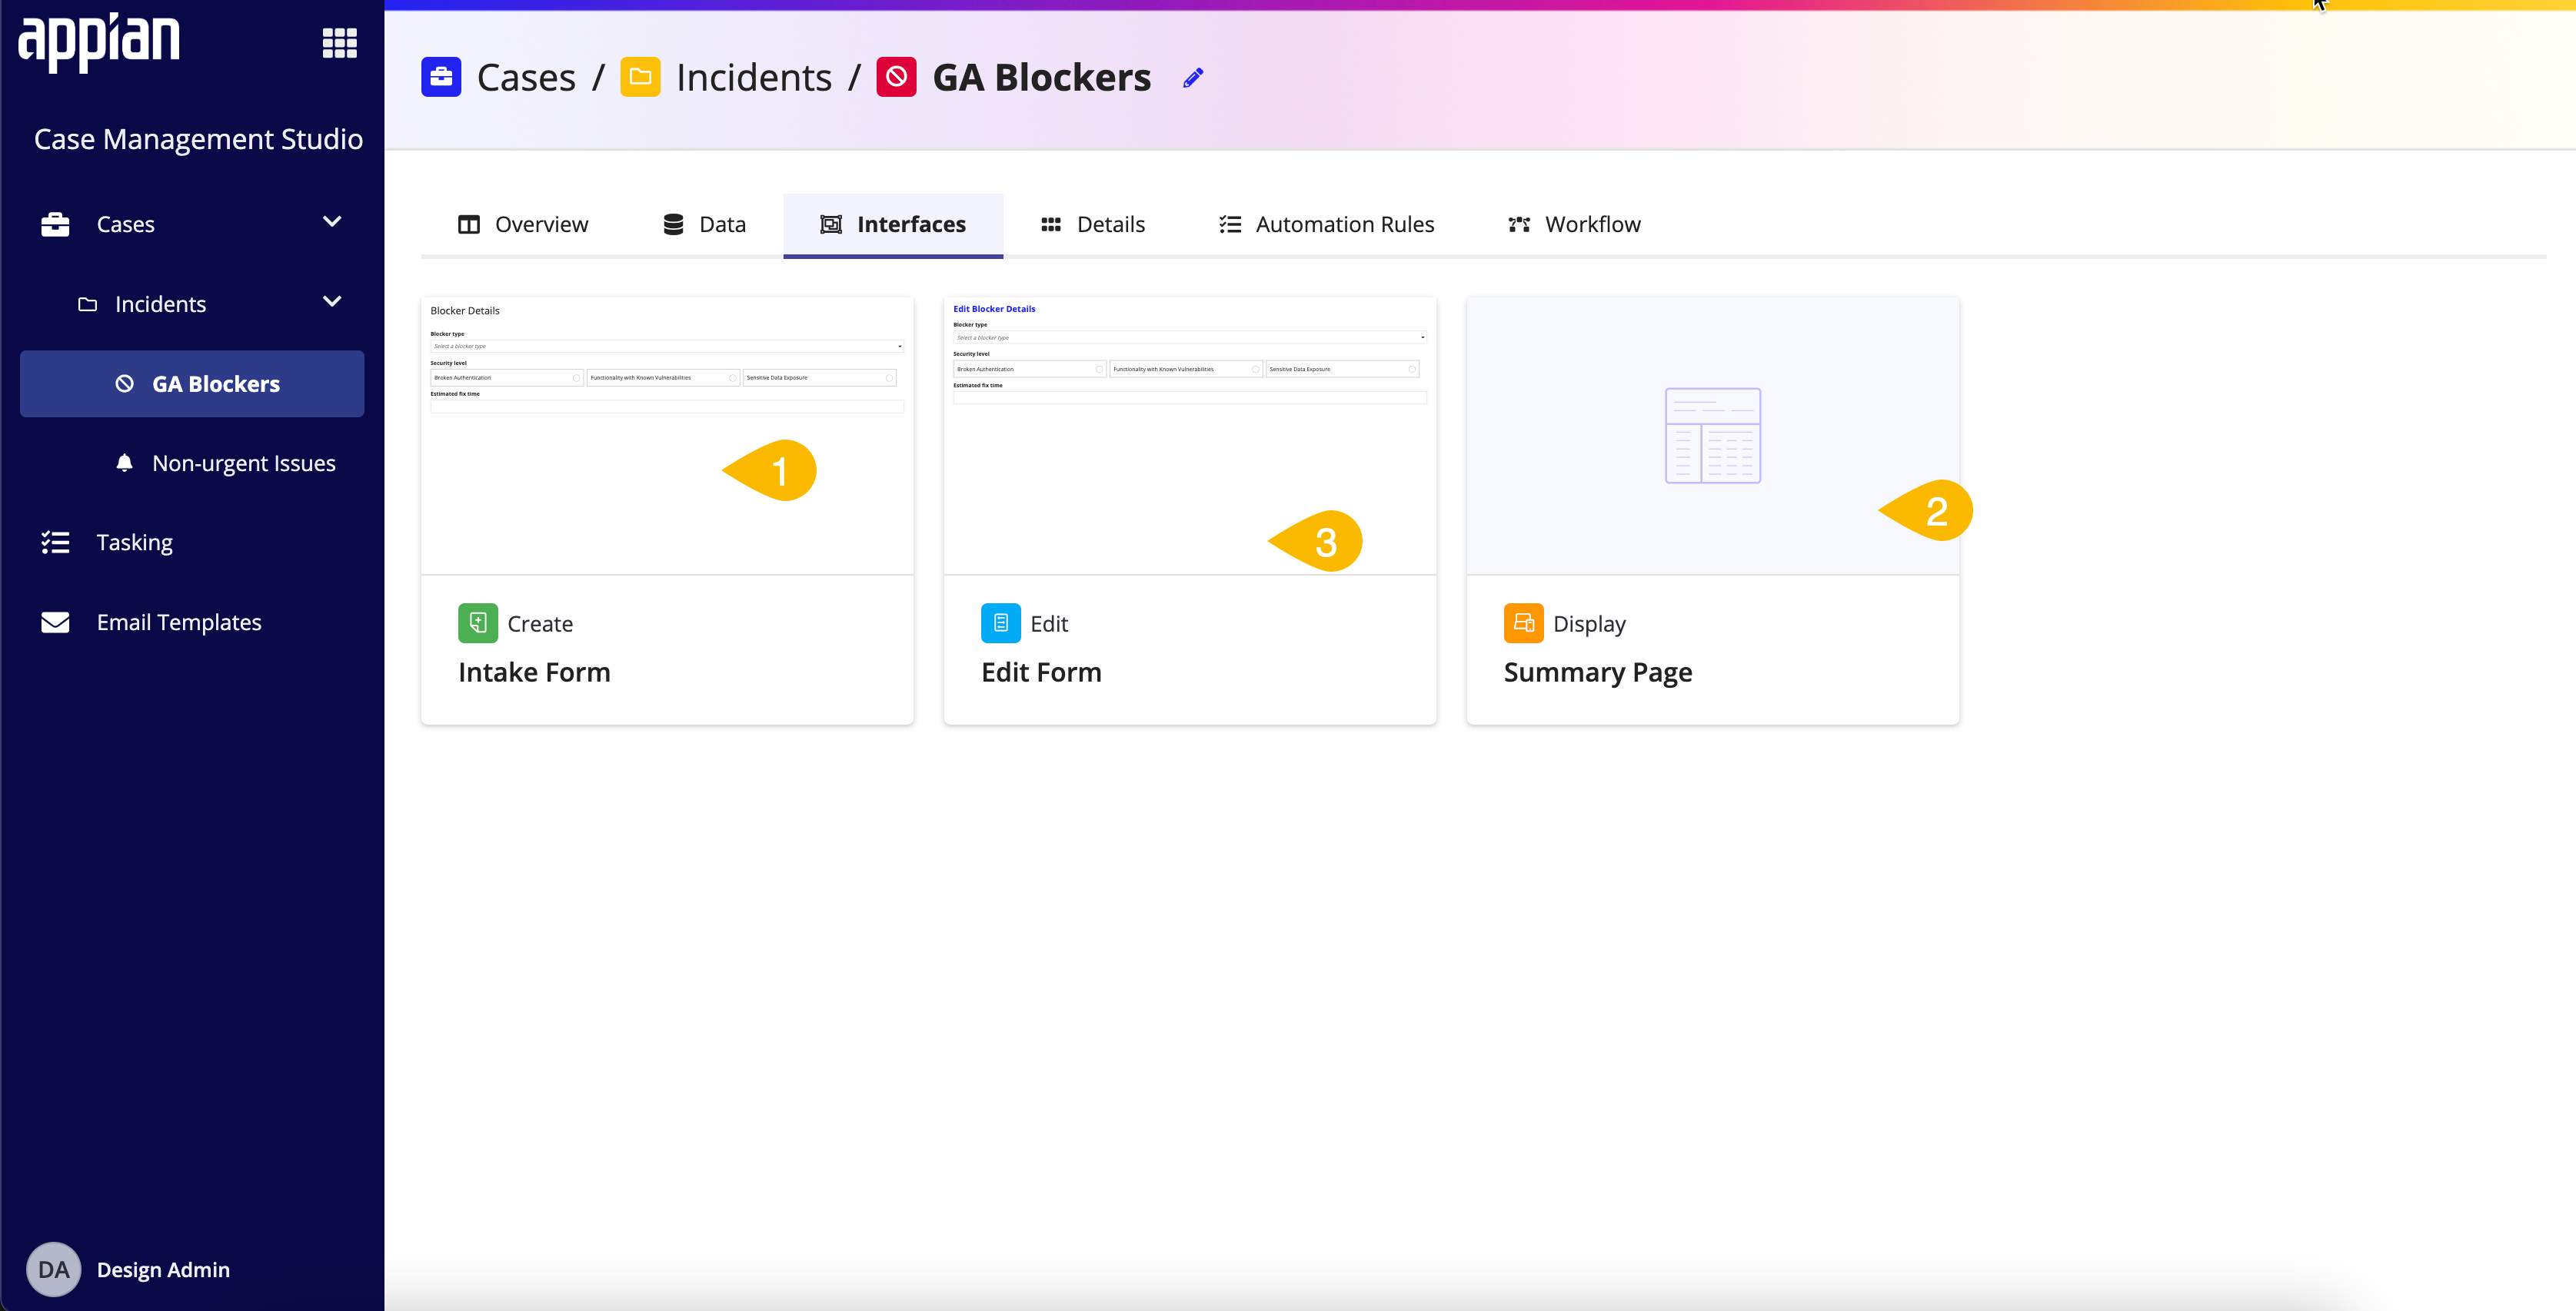The width and height of the screenshot is (2576, 1311).
Task: Open Blocker type dropdown in Intake Form preview
Action: pyautogui.click(x=667, y=346)
